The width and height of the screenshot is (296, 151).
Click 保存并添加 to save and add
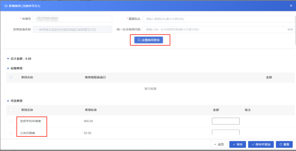click(x=261, y=144)
